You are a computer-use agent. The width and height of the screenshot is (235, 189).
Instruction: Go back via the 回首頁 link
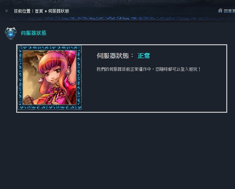pyautogui.click(x=229, y=11)
